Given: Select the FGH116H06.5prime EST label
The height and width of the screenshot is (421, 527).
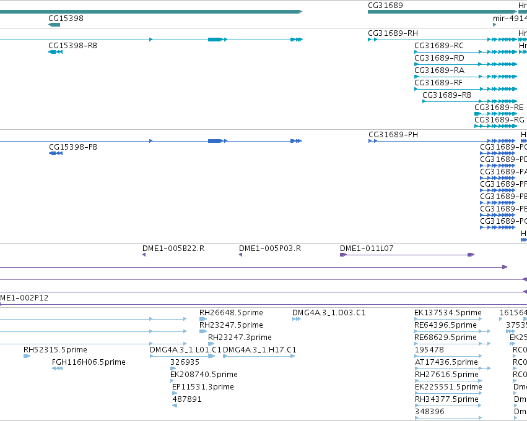Looking at the screenshot, I should (89, 362).
